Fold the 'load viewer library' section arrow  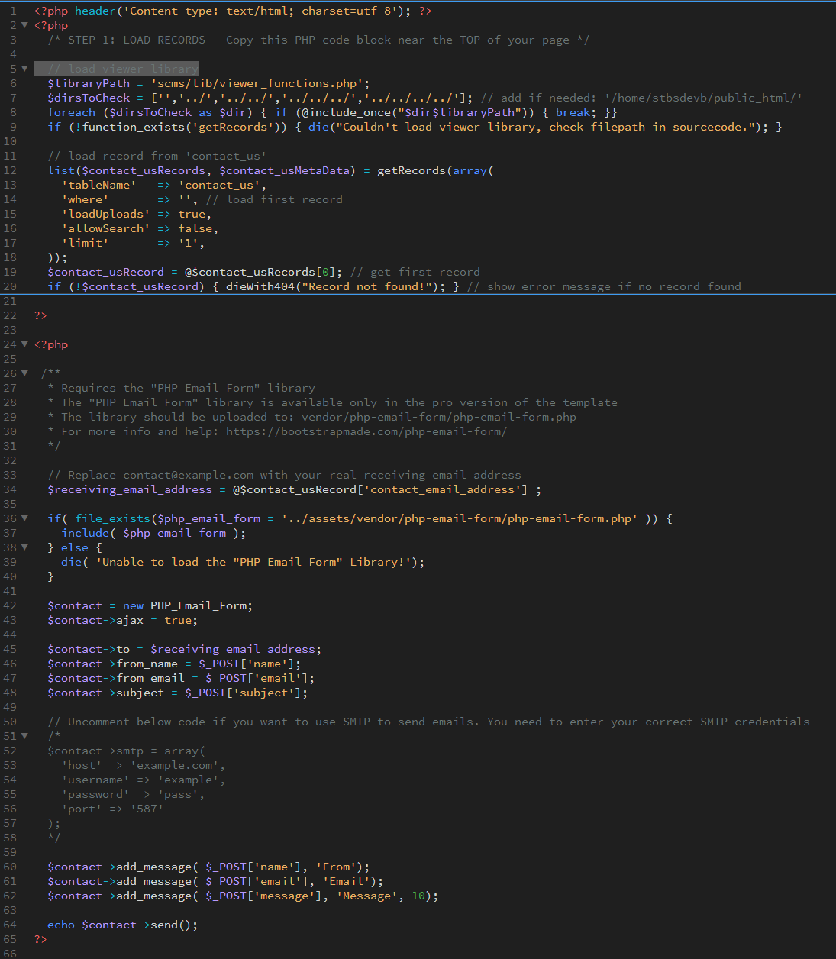point(24,69)
